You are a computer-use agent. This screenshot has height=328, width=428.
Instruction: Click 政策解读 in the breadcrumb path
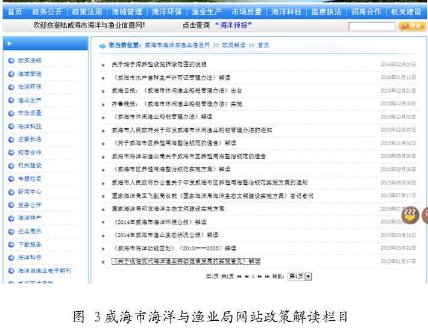tap(233, 45)
